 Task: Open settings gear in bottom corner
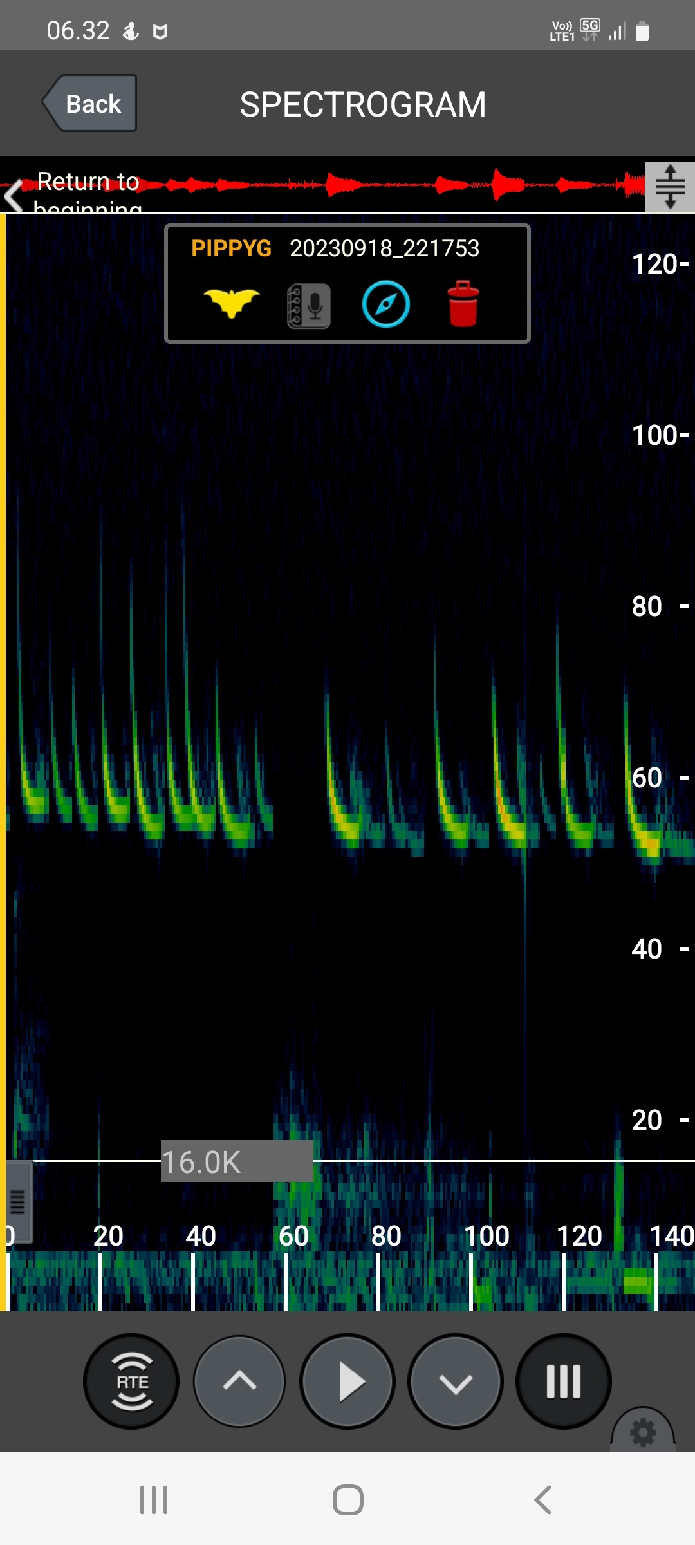pyautogui.click(x=643, y=1432)
